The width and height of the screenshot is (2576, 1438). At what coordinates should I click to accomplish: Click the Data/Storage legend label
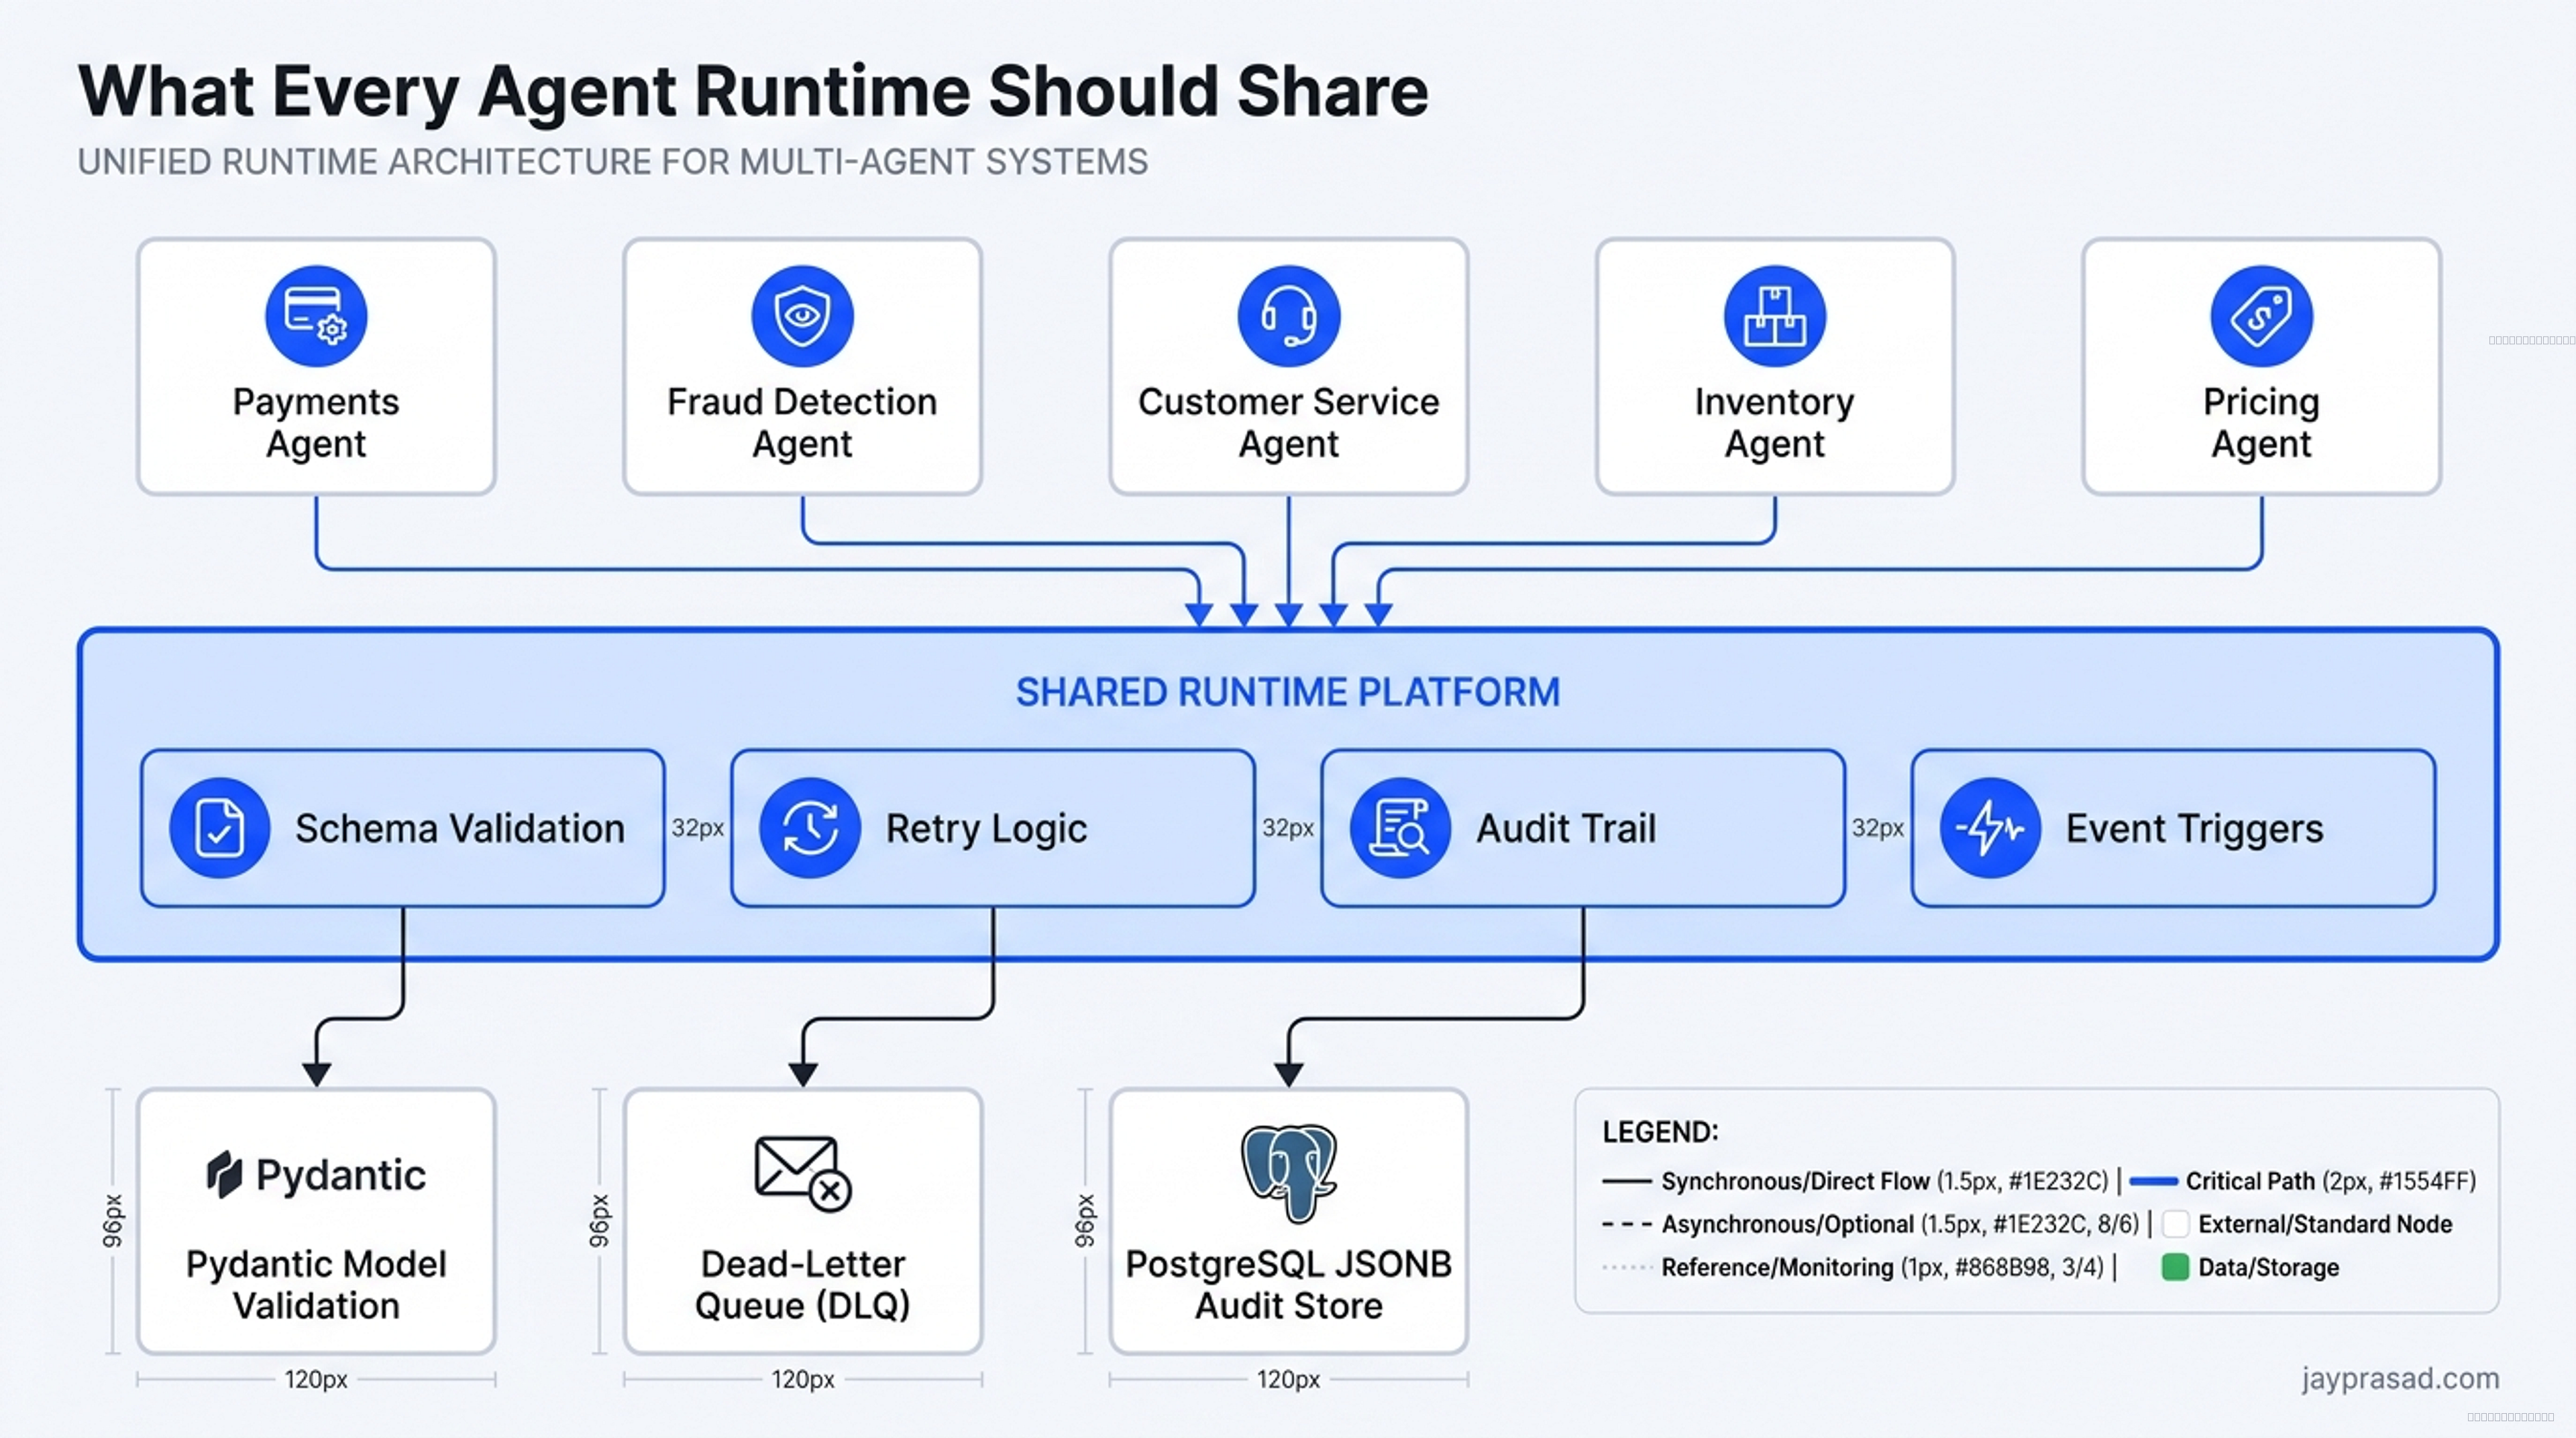pyautogui.click(x=2268, y=1267)
